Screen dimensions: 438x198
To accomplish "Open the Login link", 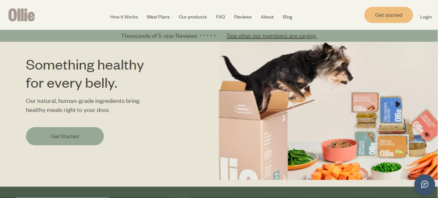I will [x=426, y=17].
